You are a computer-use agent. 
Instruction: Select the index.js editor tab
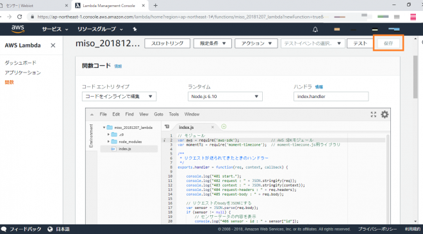186,127
